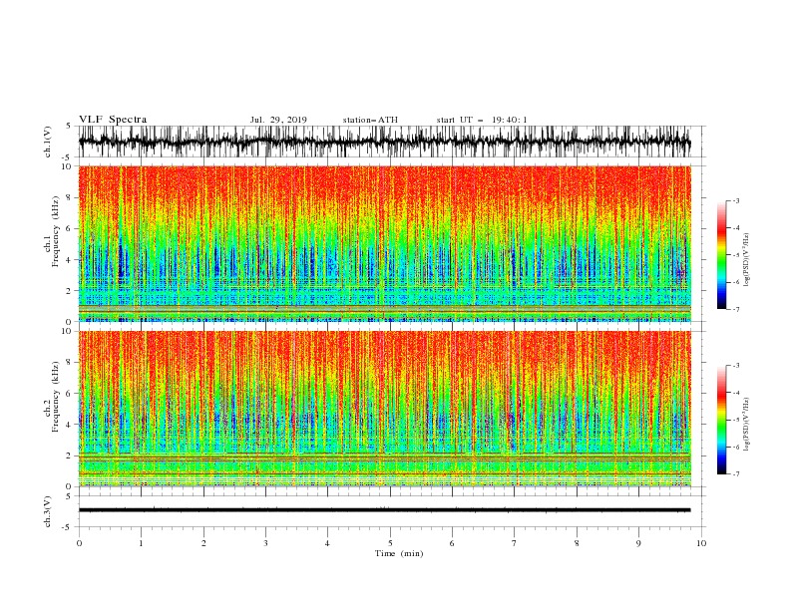Click the log(PSD) label beside the ch.1 colorbar
This screenshot has height=610, width=790.
[x=746, y=260]
